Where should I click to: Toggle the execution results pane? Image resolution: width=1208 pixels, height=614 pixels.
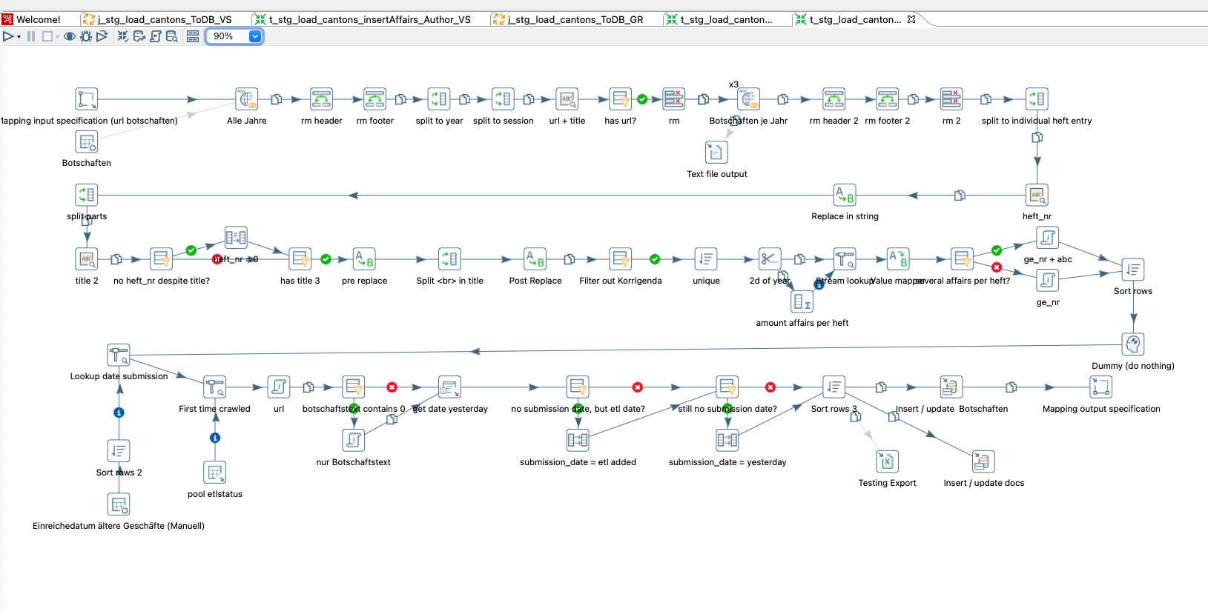pos(193,36)
